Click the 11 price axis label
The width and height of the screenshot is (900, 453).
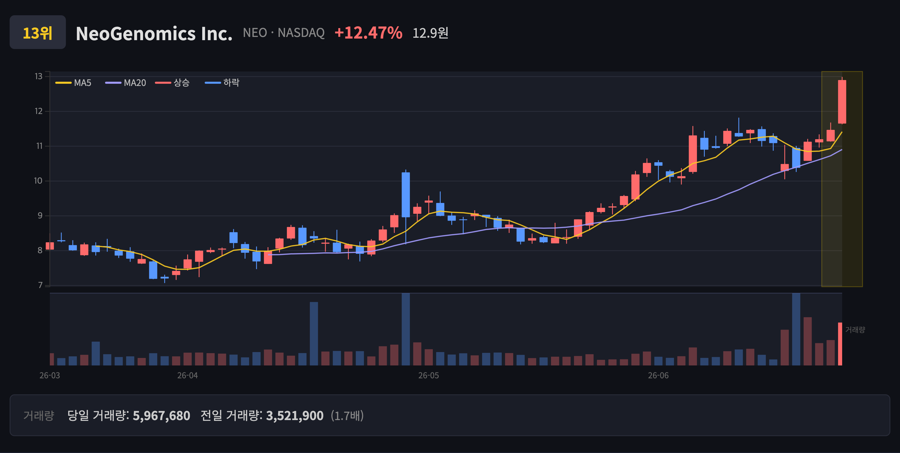click(39, 146)
